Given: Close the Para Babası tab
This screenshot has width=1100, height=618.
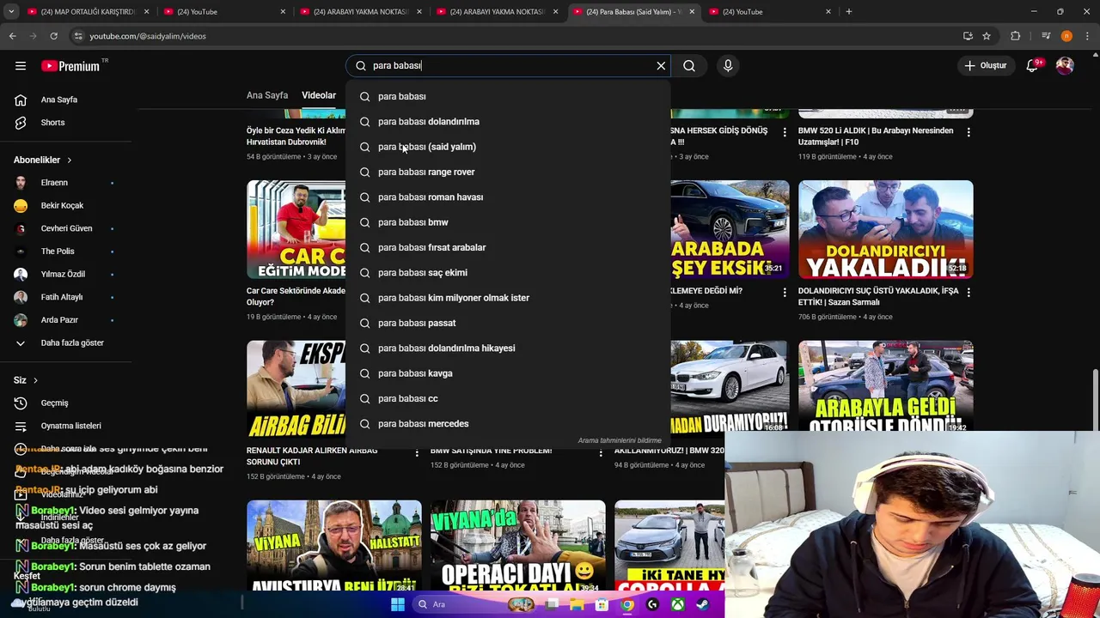Looking at the screenshot, I should 692,12.
